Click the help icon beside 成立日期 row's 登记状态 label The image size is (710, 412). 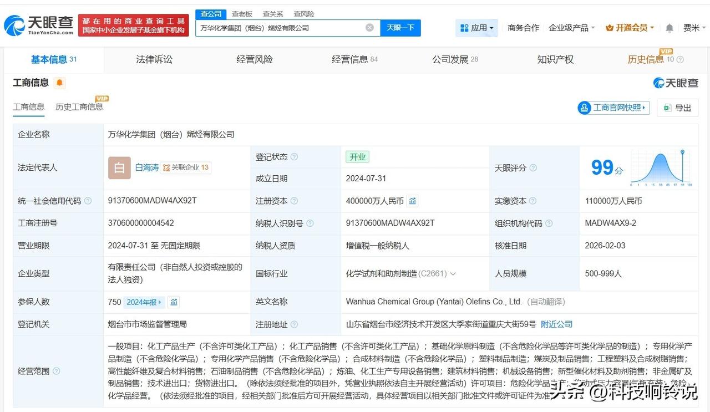[x=294, y=157]
